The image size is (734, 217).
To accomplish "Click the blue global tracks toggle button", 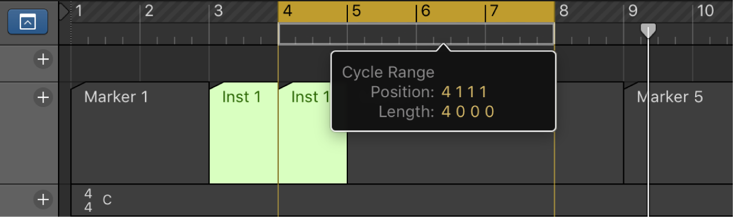I will [x=28, y=22].
